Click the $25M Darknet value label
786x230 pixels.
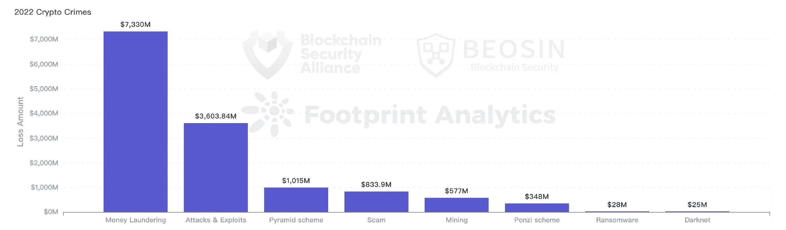coord(697,205)
